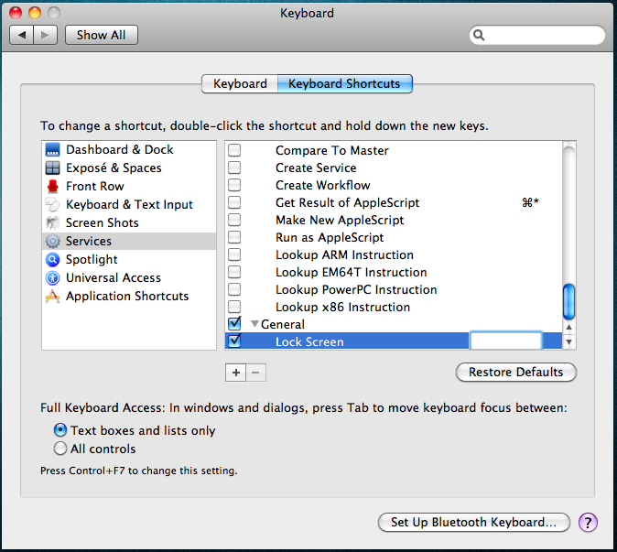Click the Application Shortcuts icon
617x552 pixels.
pyautogui.click(x=52, y=297)
